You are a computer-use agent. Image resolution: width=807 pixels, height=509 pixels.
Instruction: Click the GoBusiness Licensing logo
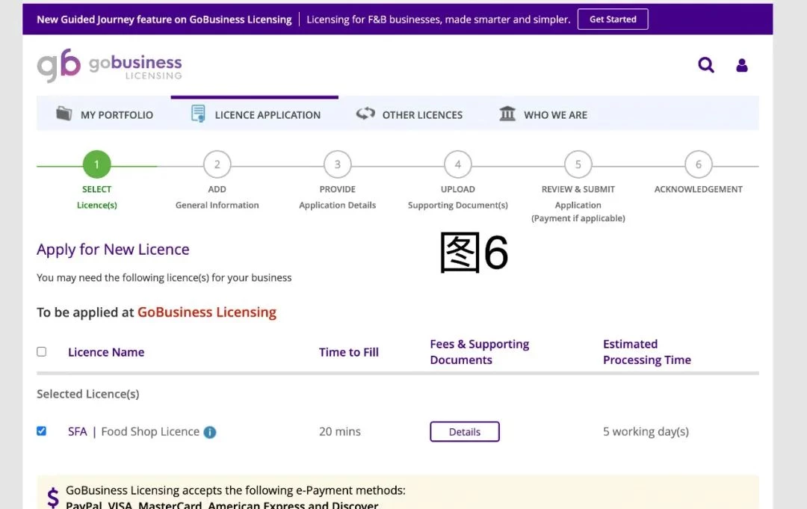click(109, 65)
